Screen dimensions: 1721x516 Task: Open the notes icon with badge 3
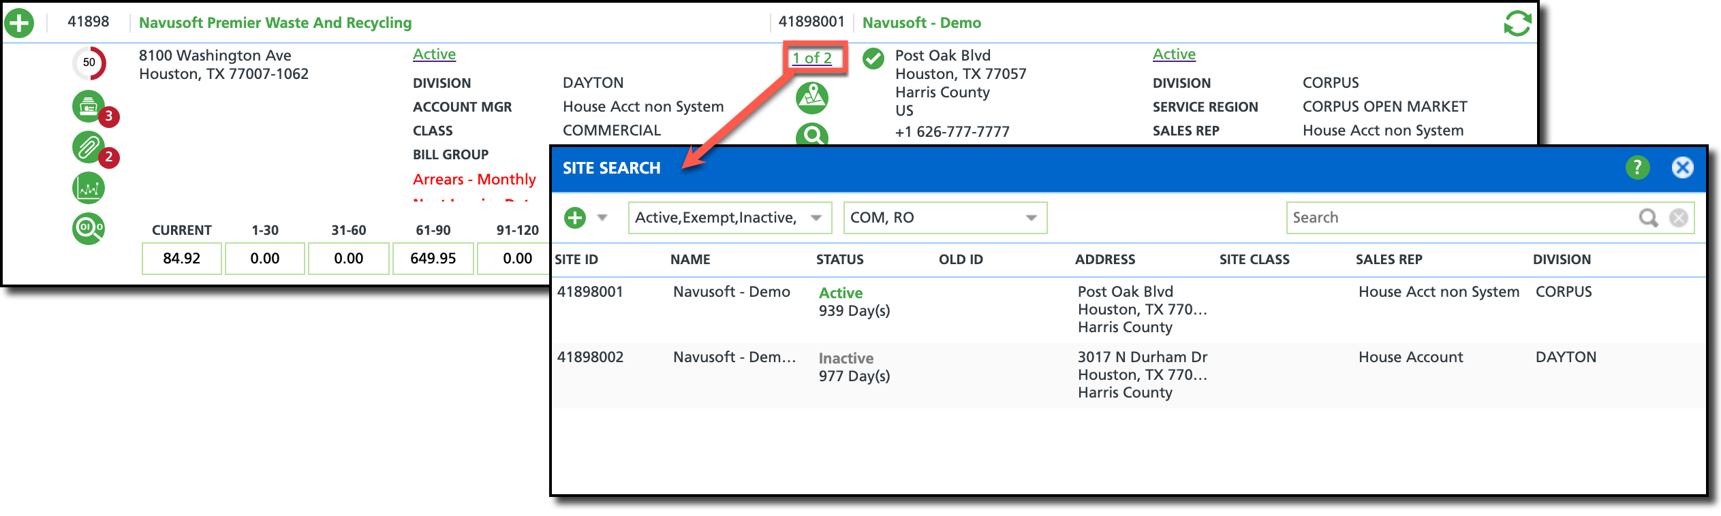pos(89,107)
